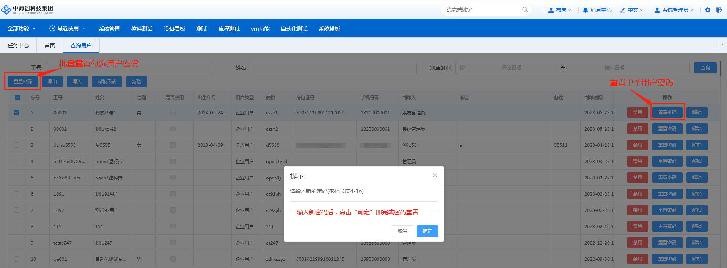Toggle the select-all header checkbox
This screenshot has height=268, width=727.
[17, 97]
